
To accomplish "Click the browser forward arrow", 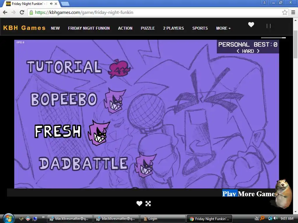I will [x=13, y=12].
